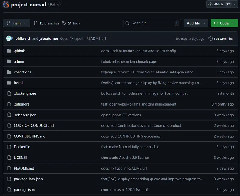Viewport: 240px width, 196px height.
Task: Open the package.json file
Action: 24,190
